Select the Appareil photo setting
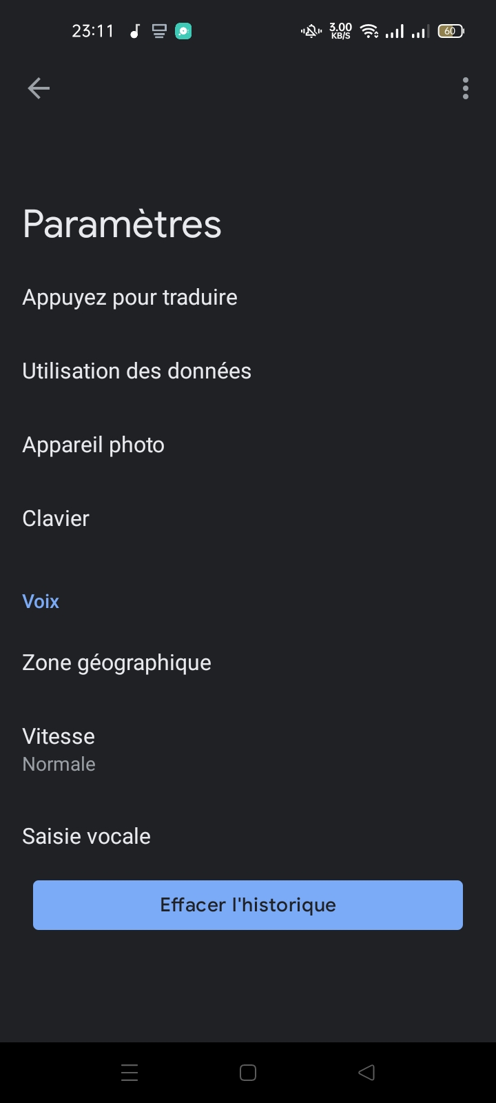 coord(93,445)
